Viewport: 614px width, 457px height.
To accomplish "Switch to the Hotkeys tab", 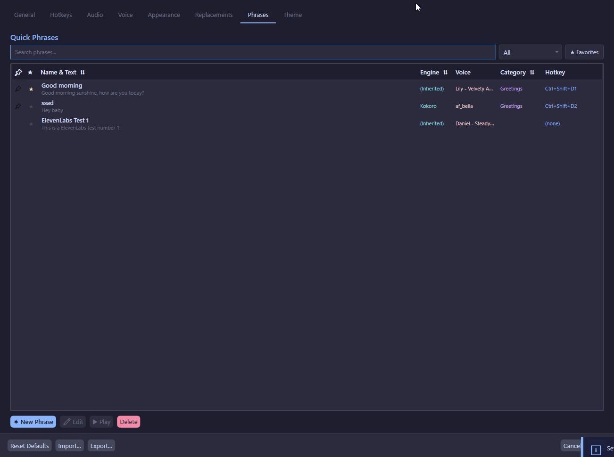I will click(x=61, y=15).
